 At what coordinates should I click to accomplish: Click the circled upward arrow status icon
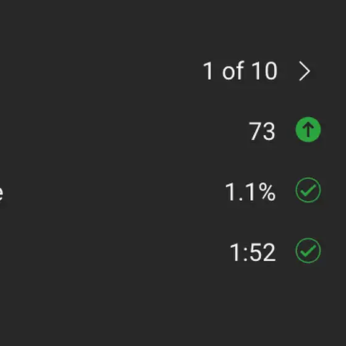tap(308, 130)
